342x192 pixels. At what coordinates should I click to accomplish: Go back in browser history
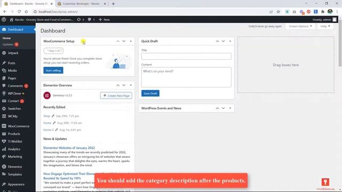click(5, 12)
